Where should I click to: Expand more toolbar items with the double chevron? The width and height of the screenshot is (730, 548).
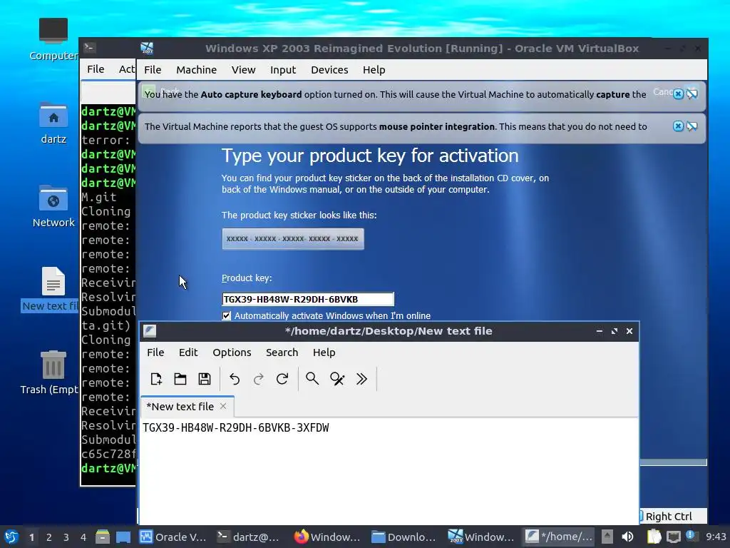click(361, 379)
